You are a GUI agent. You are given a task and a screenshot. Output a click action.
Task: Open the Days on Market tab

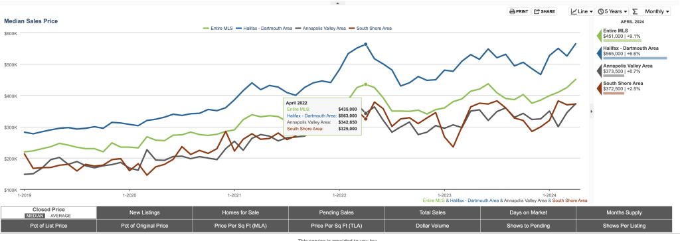528,212
